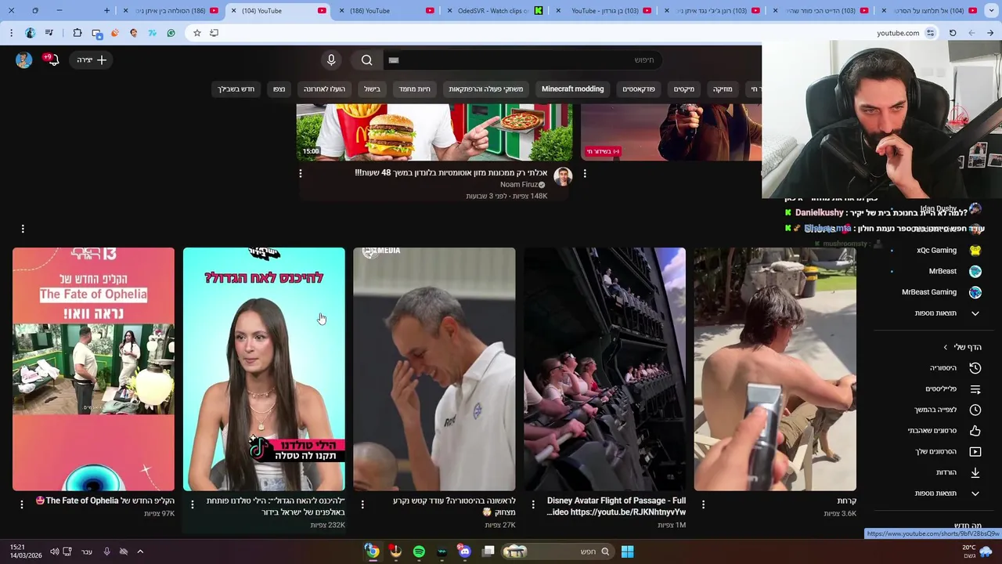Image resolution: width=1002 pixels, height=564 pixels.
Task: Open לצפייה בהמשך (Watch later) in sidebar
Action: point(936,410)
